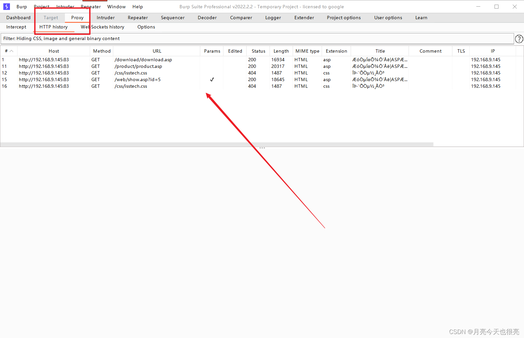Open the Learn tab

421,18
